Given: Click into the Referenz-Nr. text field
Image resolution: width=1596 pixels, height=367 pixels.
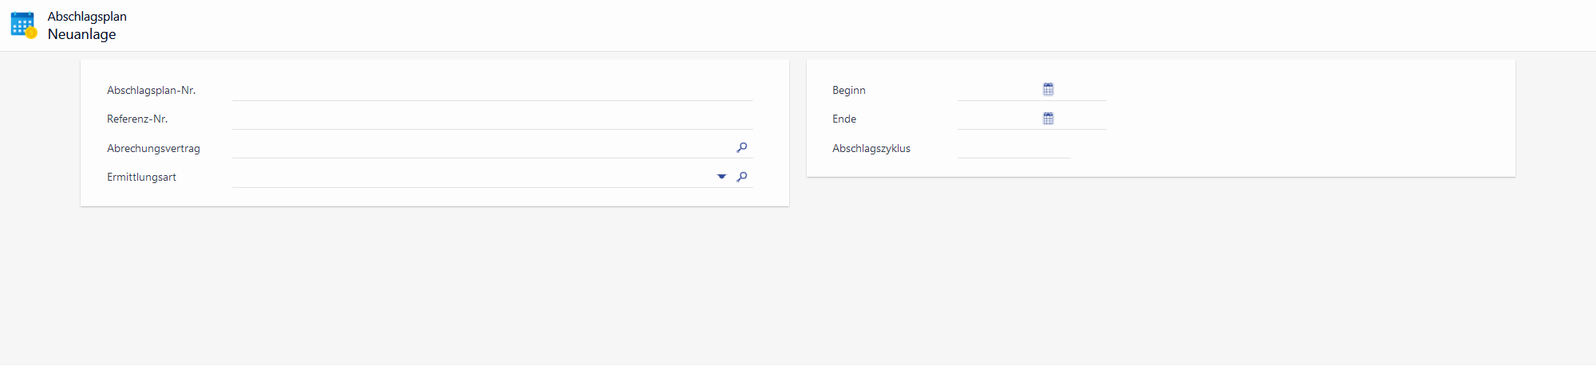Looking at the screenshot, I should click(492, 119).
